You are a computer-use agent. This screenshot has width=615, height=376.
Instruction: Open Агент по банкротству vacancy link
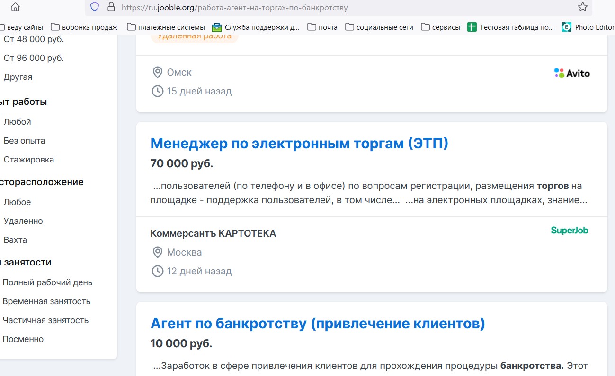[x=318, y=324]
